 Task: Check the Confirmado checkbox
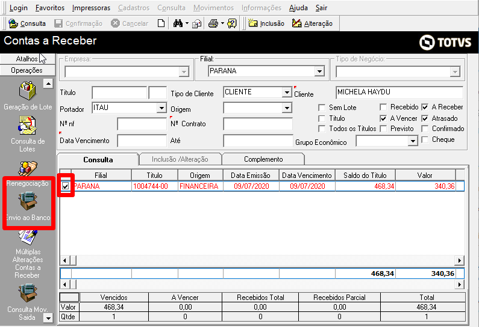(x=425, y=129)
